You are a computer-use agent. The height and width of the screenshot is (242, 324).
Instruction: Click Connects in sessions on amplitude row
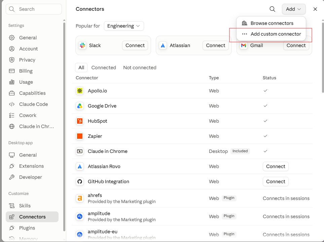coord(286,216)
